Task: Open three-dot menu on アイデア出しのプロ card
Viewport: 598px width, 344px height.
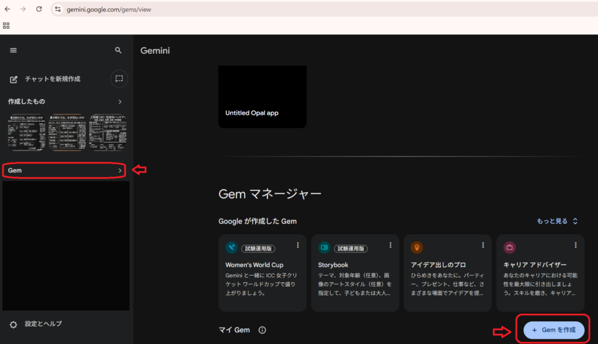Action: tap(483, 245)
